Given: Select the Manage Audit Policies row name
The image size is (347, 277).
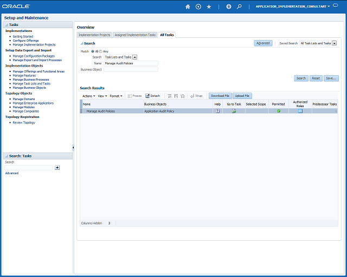Looking at the screenshot, I should (x=101, y=111).
